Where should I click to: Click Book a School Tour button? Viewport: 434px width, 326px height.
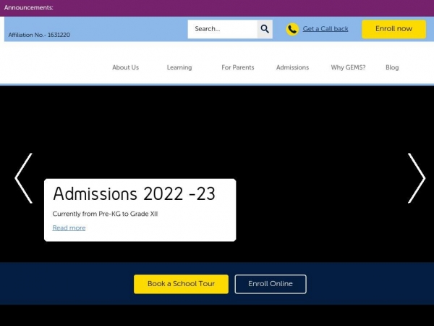(x=181, y=284)
